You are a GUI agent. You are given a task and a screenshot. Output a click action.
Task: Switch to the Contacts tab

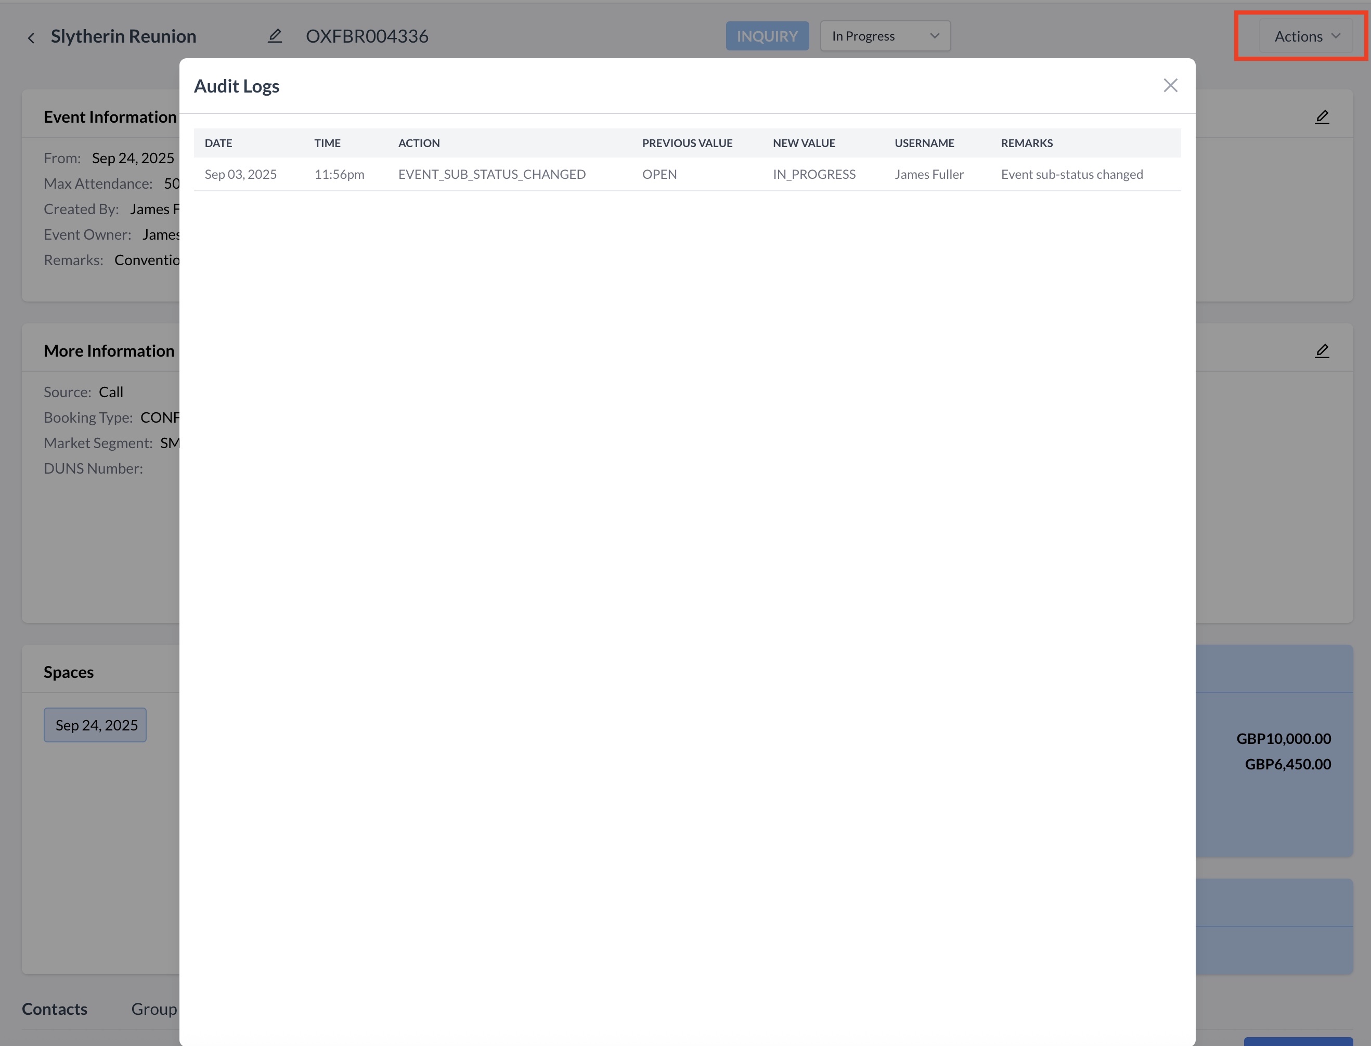[x=55, y=1009]
